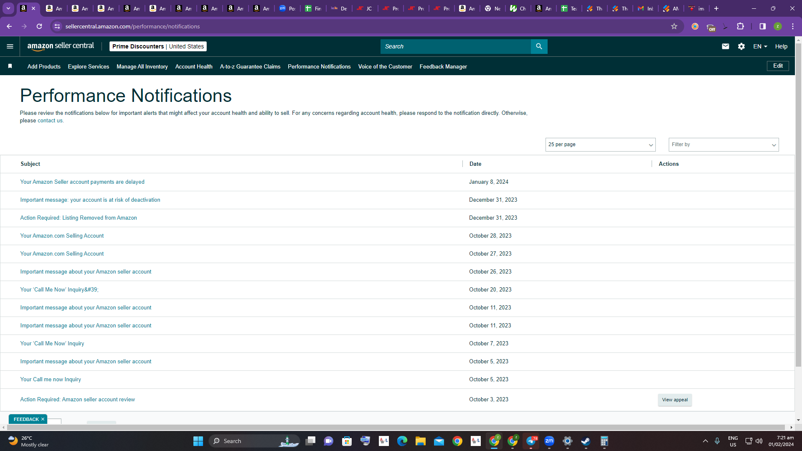This screenshot has height=451, width=802.
Task: Open Microsoft Edge from the taskbar
Action: (x=402, y=441)
